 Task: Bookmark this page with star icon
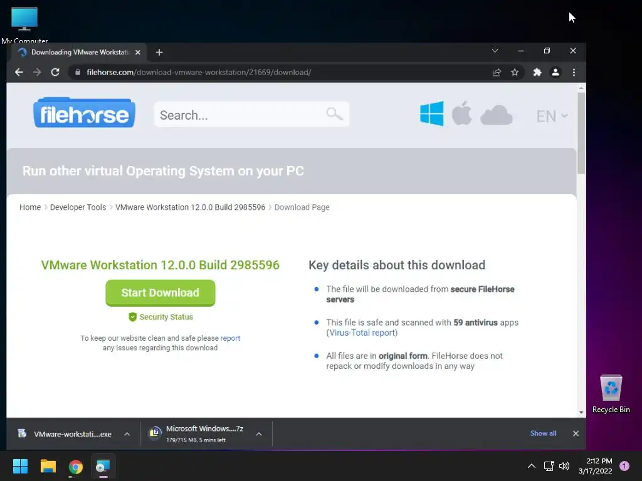point(515,73)
